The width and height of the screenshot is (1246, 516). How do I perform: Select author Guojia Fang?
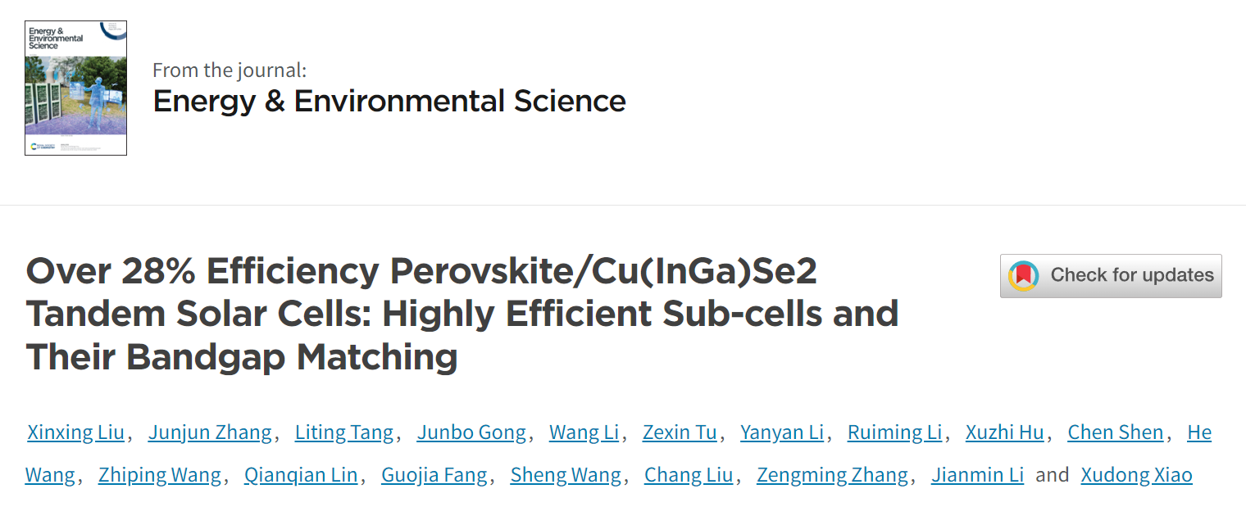(x=434, y=475)
